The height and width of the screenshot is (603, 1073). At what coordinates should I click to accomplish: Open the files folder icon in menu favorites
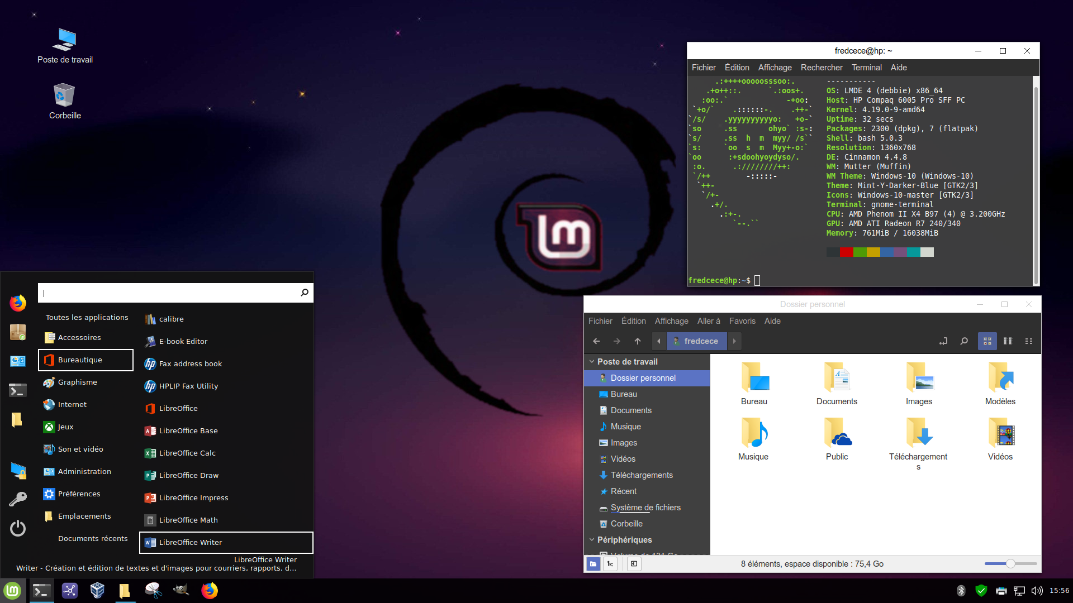pyautogui.click(x=18, y=419)
